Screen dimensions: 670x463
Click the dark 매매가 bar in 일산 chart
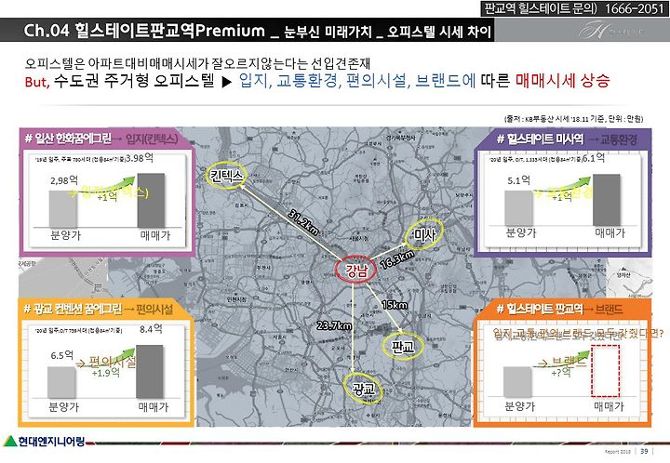click(152, 201)
